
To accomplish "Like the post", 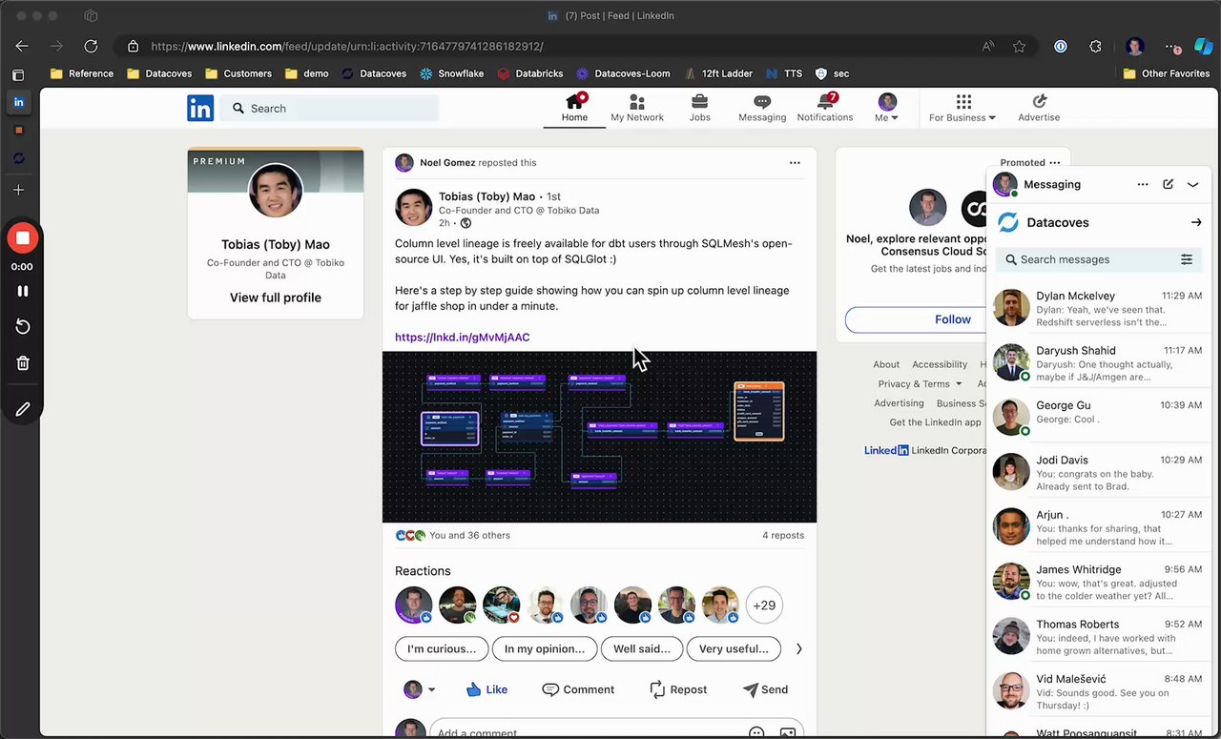I will tap(486, 689).
